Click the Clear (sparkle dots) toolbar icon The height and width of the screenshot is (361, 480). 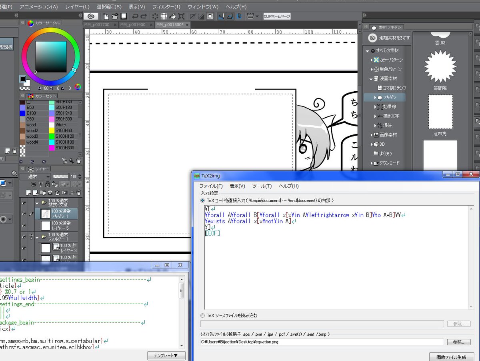tap(155, 16)
